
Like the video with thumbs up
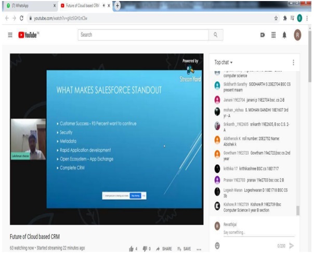[132, 249]
